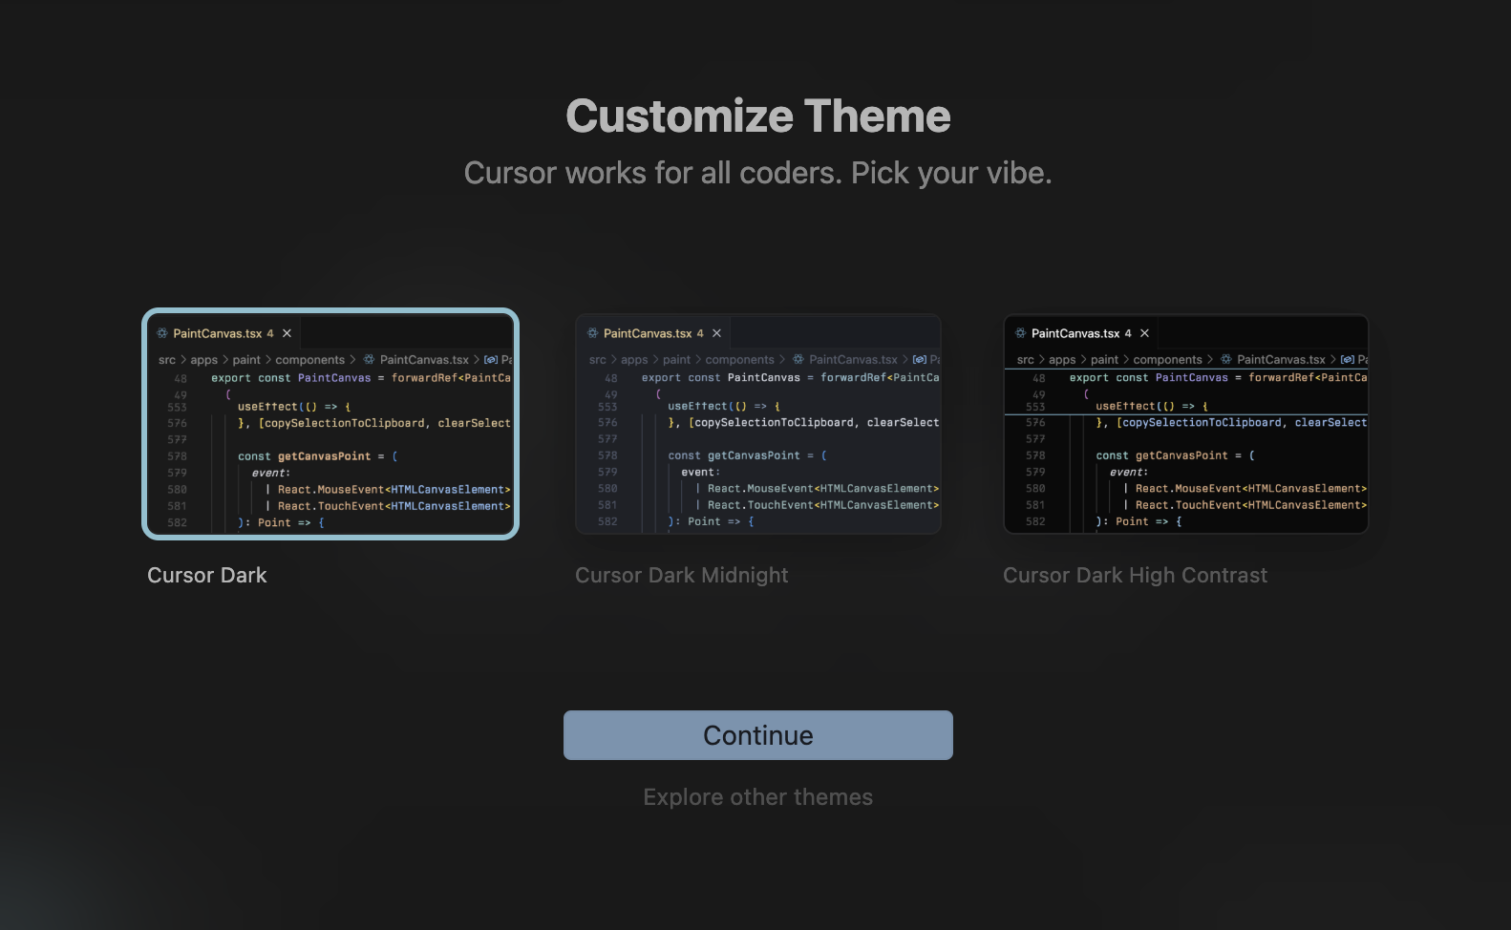Open Explore other themes link
Screen dimensions: 1511x930
pyautogui.click(x=758, y=797)
